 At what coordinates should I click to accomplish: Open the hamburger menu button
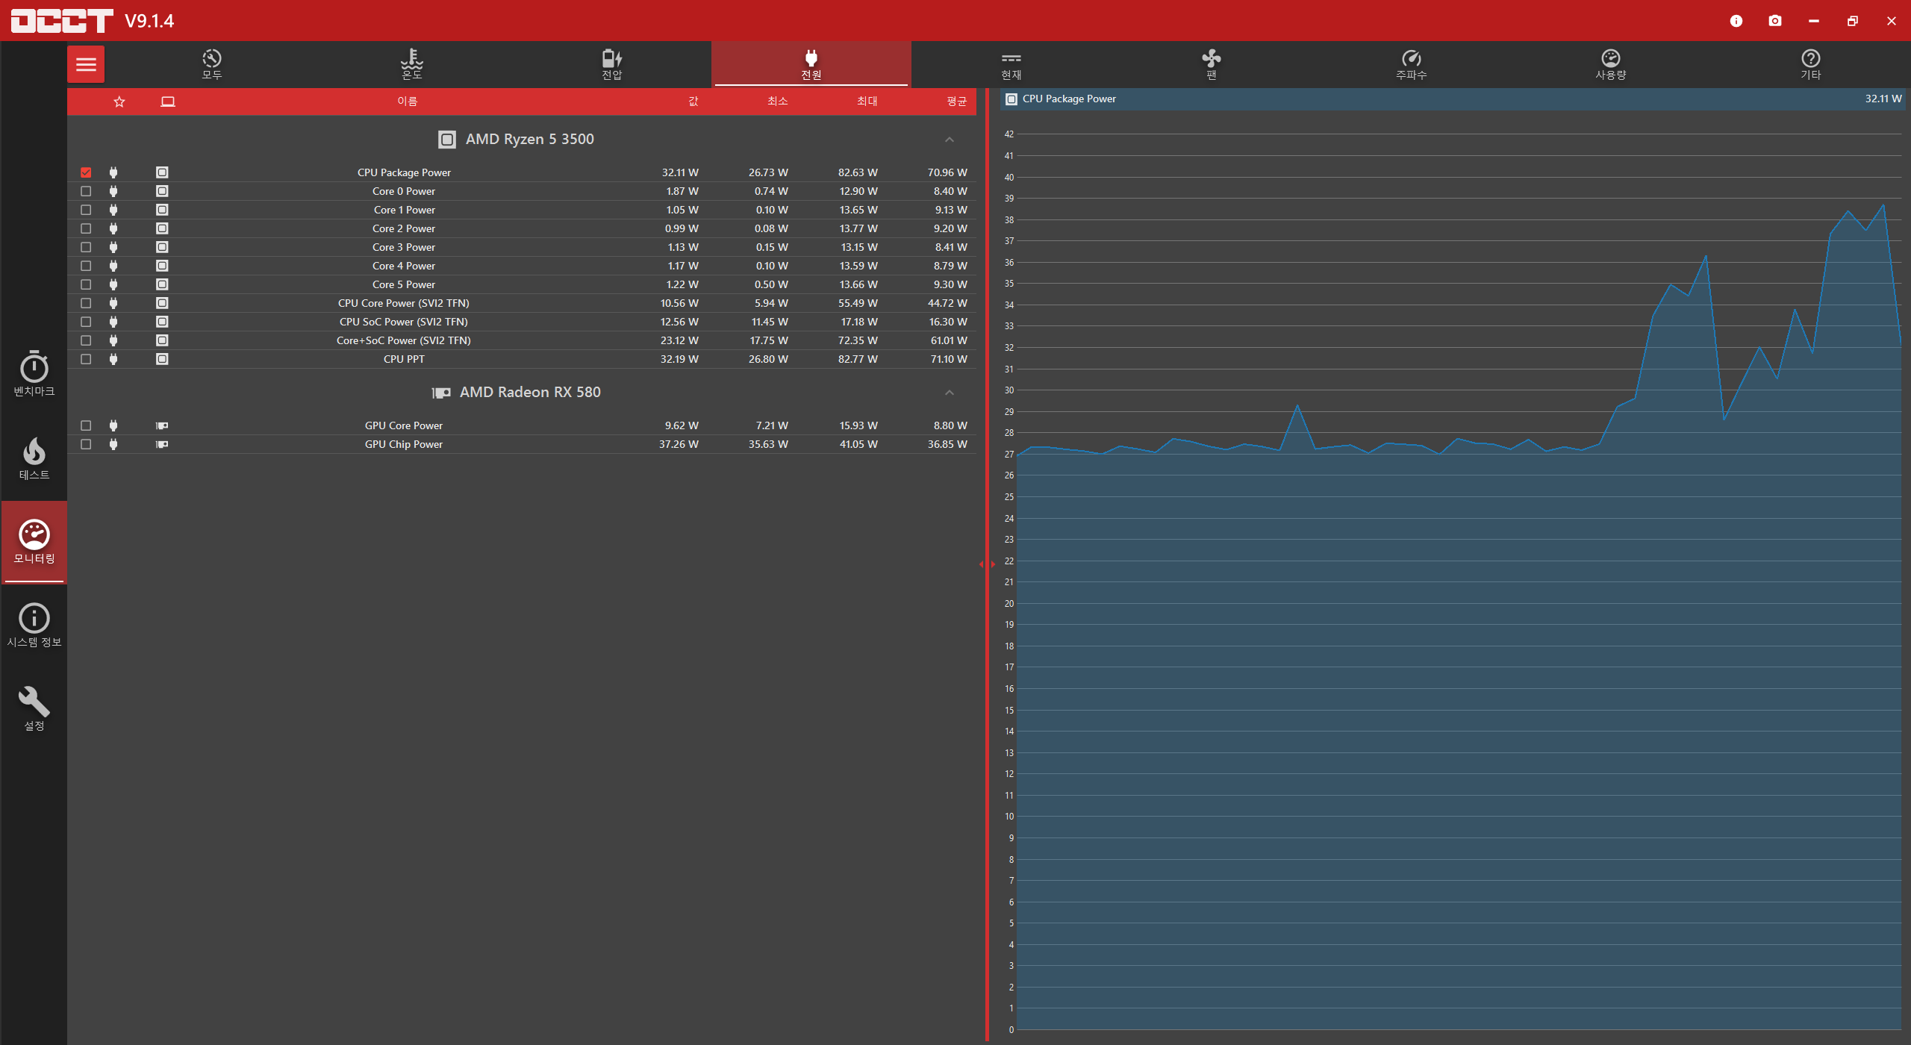pos(86,64)
